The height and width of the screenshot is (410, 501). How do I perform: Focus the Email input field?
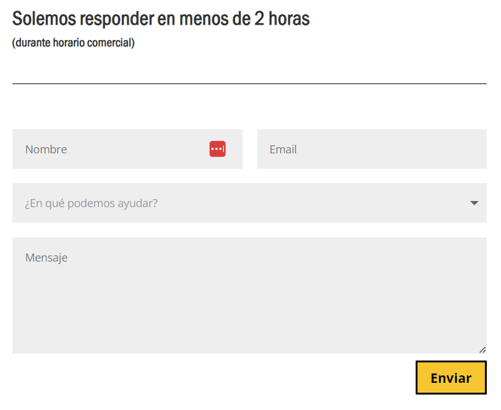tap(372, 149)
